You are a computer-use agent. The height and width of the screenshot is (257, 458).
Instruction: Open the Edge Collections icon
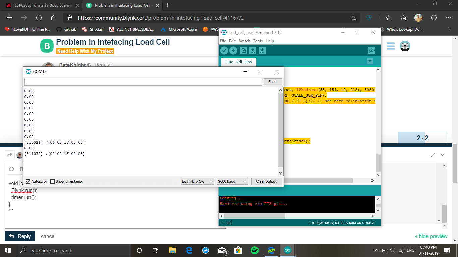pyautogui.click(x=403, y=18)
